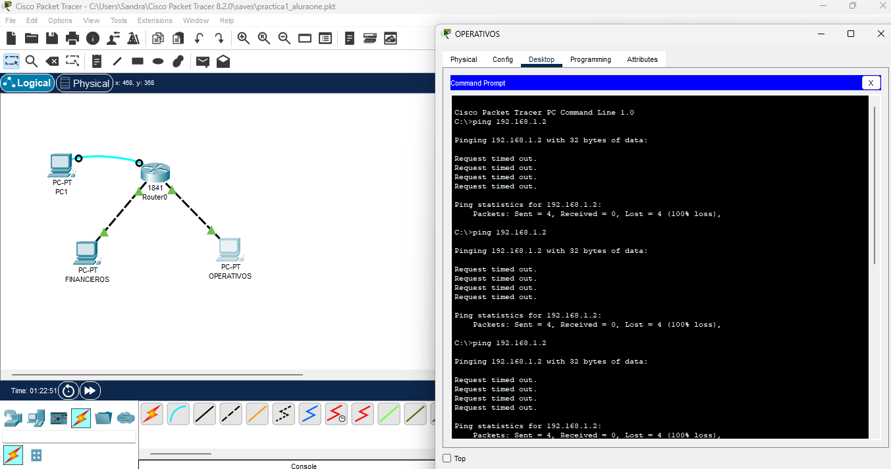Viewport: 891px width, 469px height.
Task: Open the Config tab of OPERATIVOS
Action: point(502,59)
